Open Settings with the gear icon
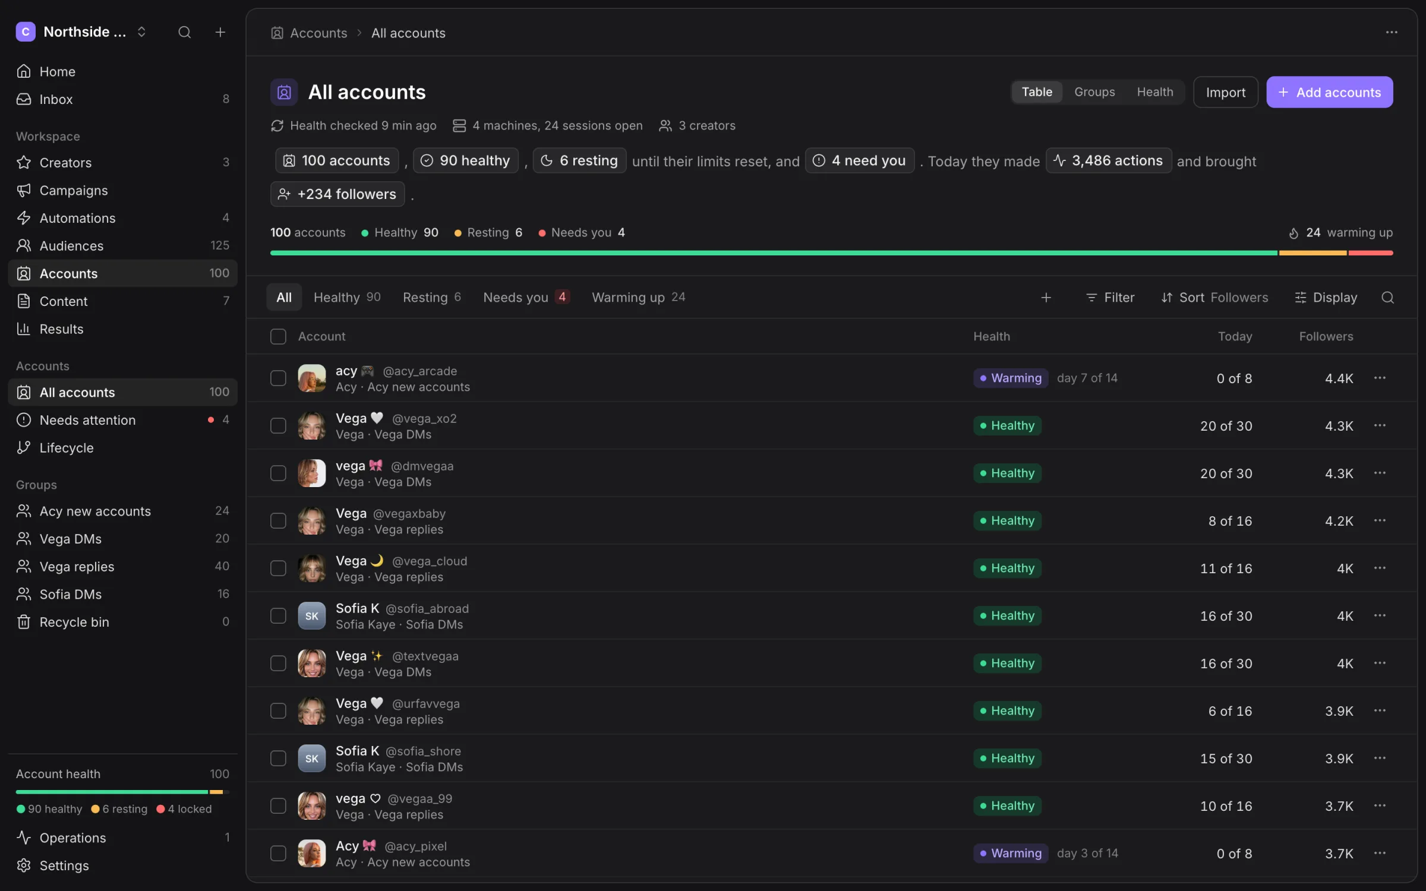Screen dimensions: 1426x891 pos(122,865)
